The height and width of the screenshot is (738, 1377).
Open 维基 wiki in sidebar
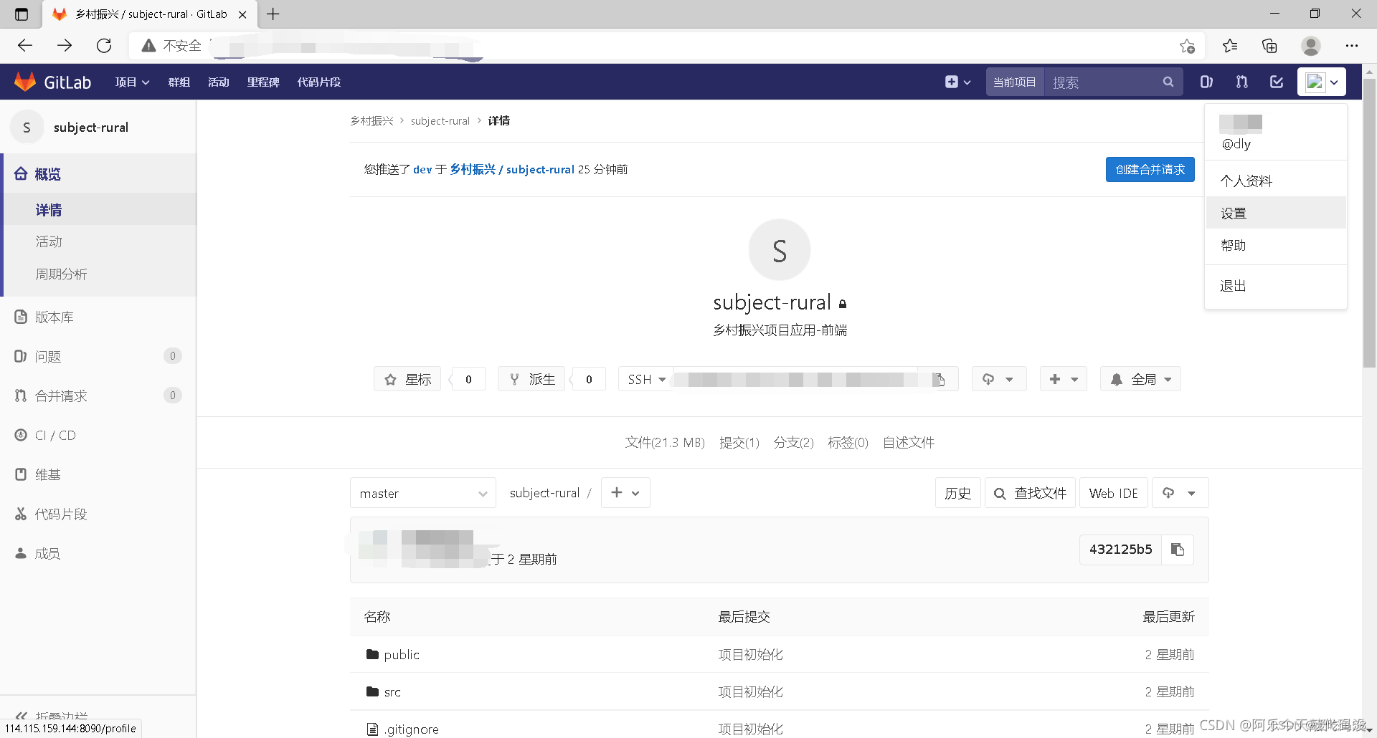[x=48, y=474]
